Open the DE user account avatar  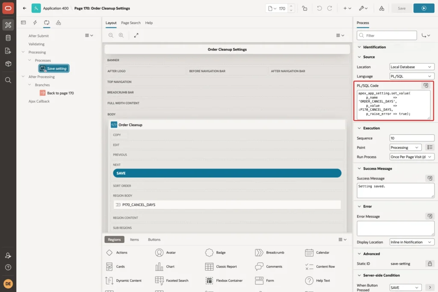[8, 283]
